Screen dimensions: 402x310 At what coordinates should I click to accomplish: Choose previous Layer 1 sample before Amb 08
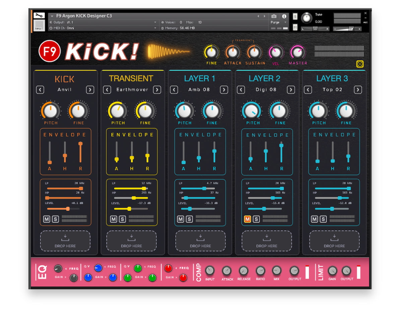174,90
